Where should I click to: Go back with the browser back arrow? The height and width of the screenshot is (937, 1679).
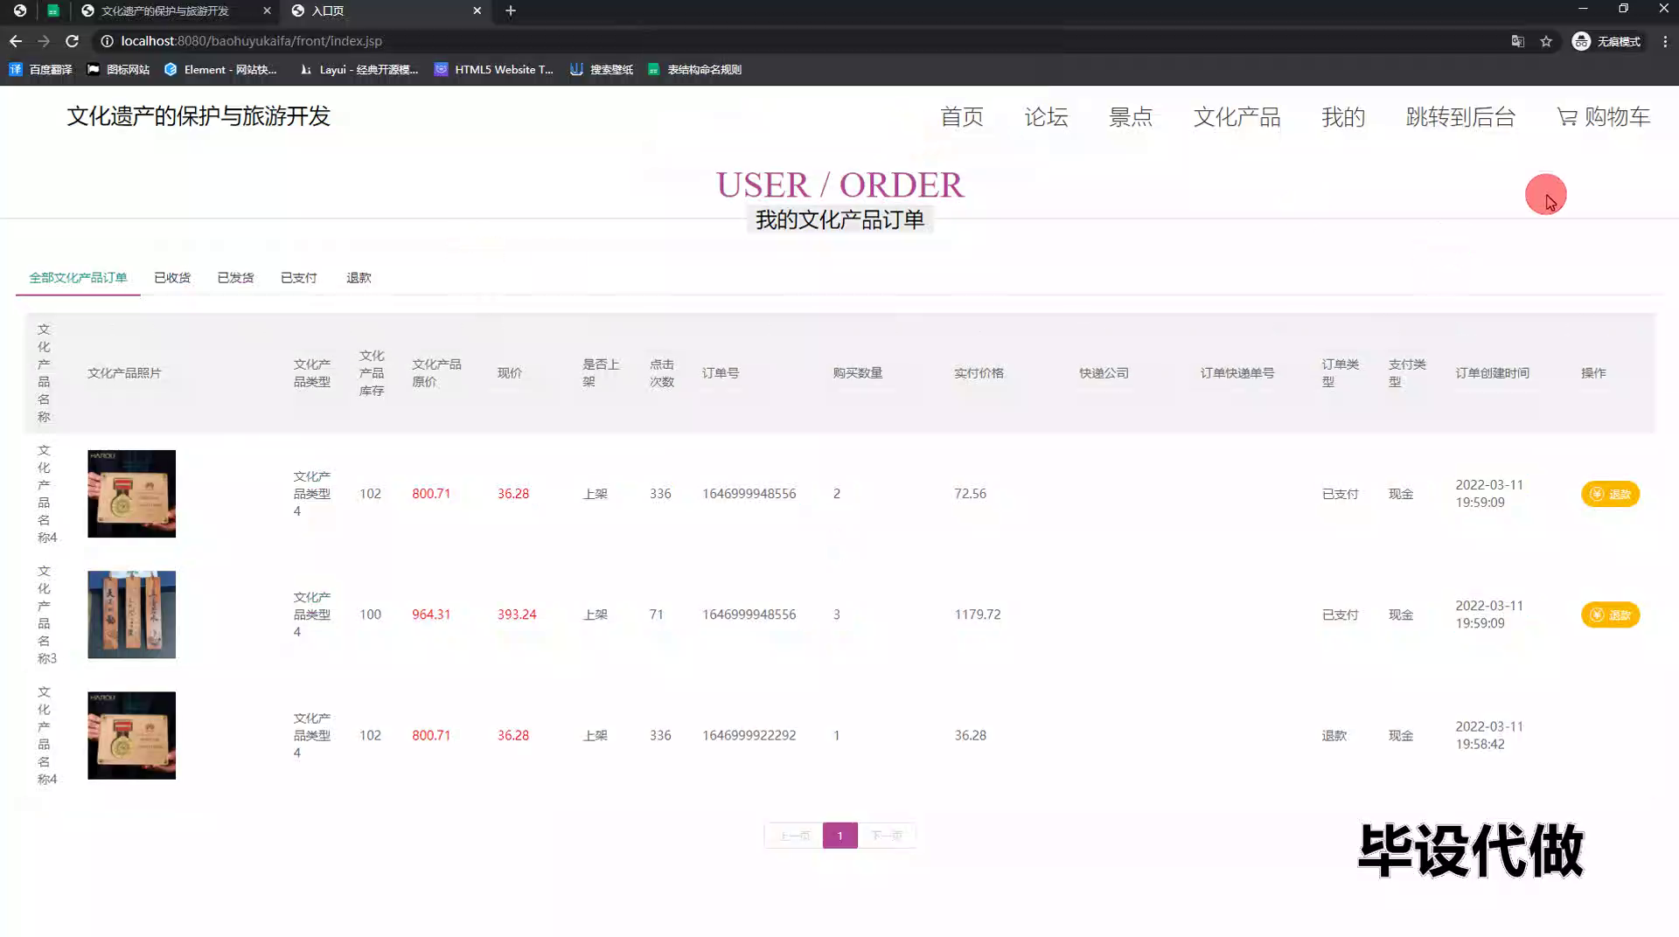tap(16, 41)
